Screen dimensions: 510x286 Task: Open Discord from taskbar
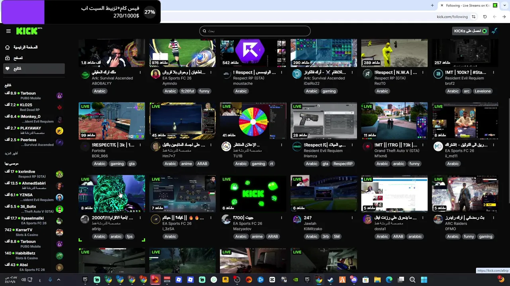(354, 280)
